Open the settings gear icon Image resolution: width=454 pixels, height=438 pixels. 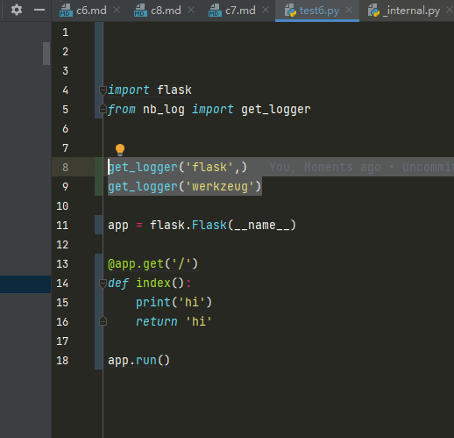point(17,10)
